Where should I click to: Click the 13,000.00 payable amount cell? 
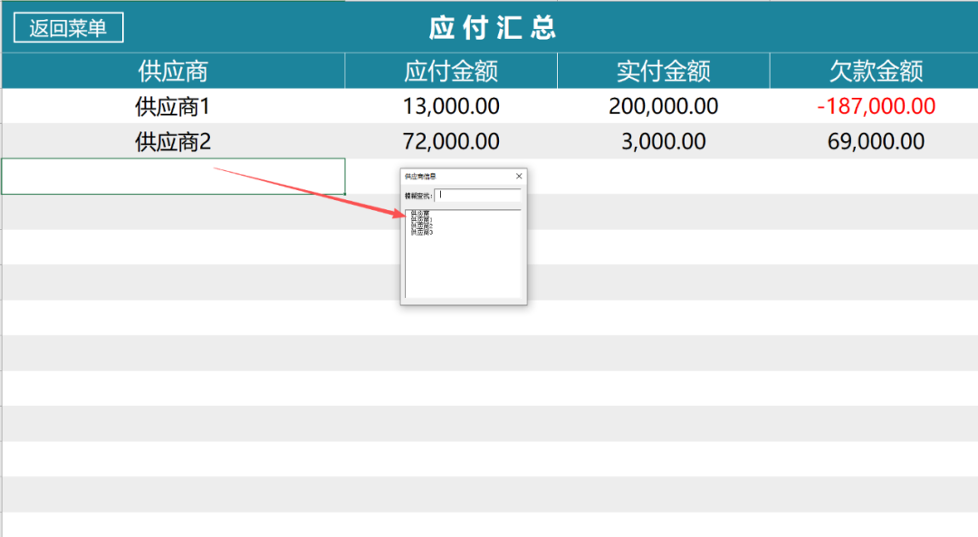451,107
